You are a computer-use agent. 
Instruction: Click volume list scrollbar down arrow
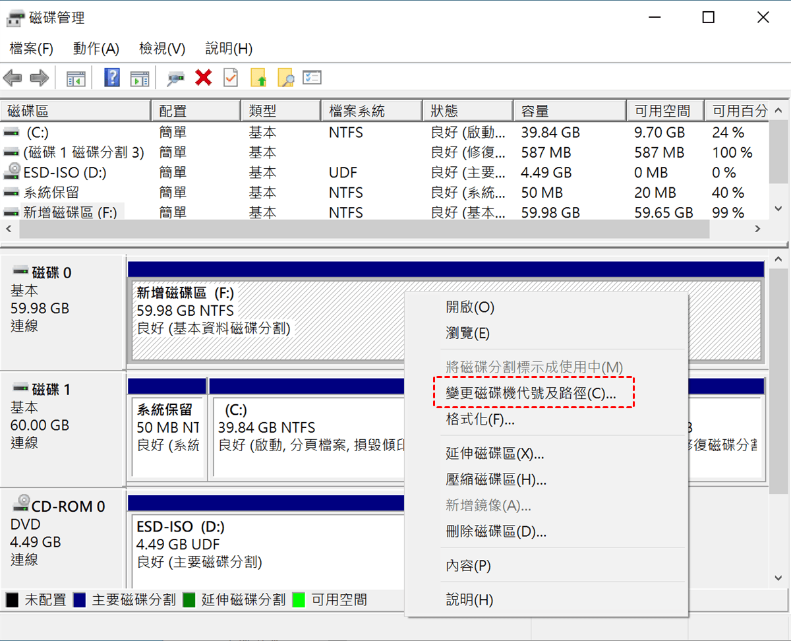778,208
